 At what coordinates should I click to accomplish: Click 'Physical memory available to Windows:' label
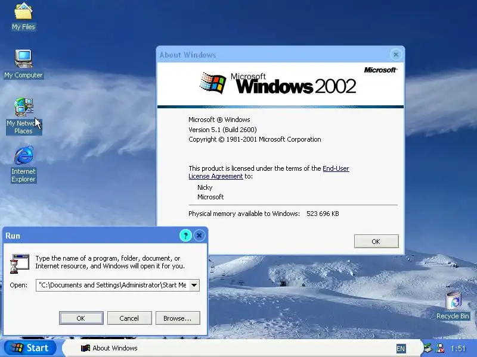pyautogui.click(x=244, y=214)
